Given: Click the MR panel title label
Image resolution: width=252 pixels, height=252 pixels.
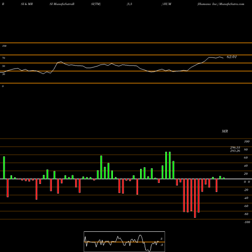Looking at the screenshot, I should point(225,131).
